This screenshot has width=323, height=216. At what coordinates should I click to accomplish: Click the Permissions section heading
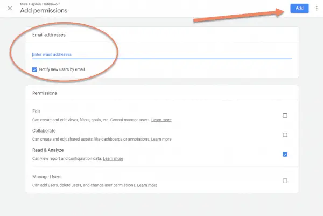click(45, 93)
